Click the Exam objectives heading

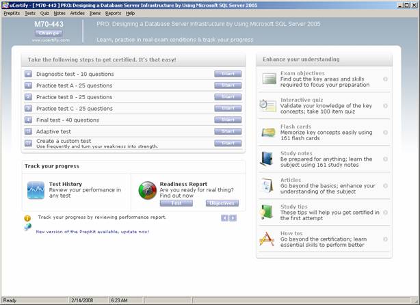(302, 73)
